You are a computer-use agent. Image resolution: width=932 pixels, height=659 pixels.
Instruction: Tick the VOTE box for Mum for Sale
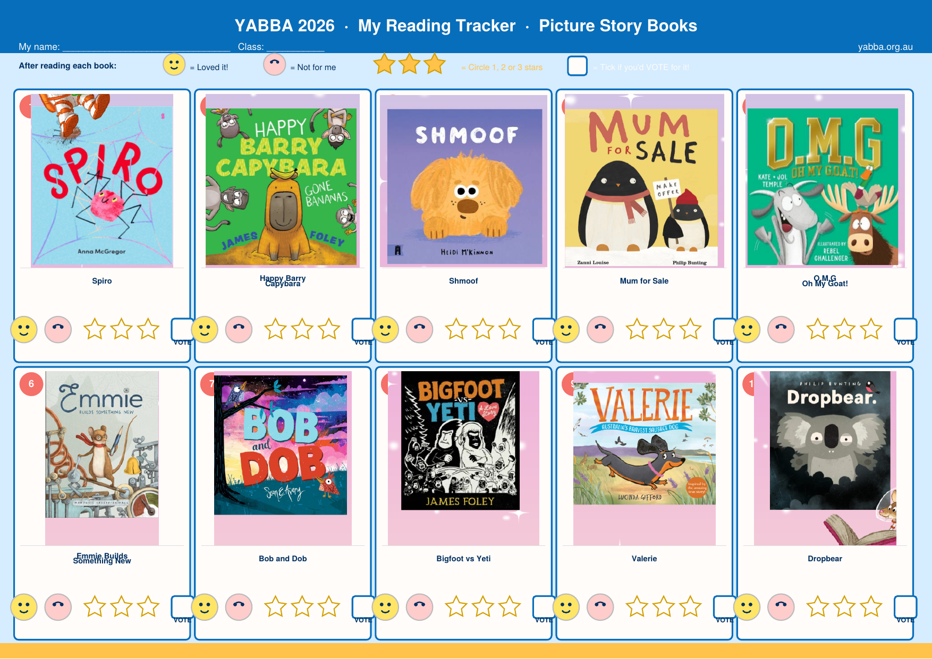coord(724,329)
